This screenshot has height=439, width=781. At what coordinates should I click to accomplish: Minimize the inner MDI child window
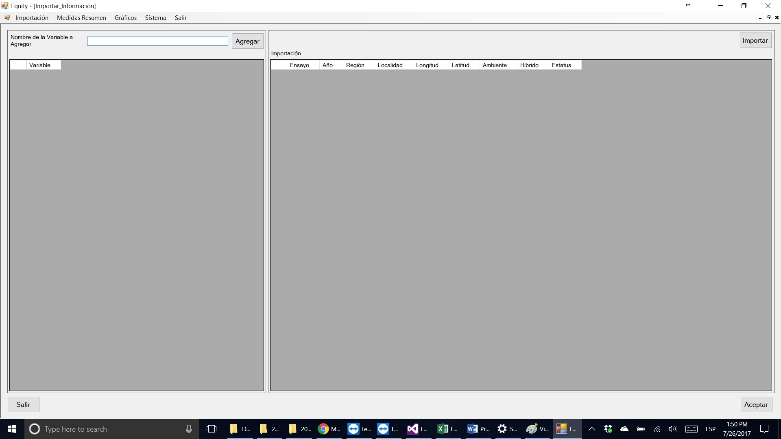point(760,18)
